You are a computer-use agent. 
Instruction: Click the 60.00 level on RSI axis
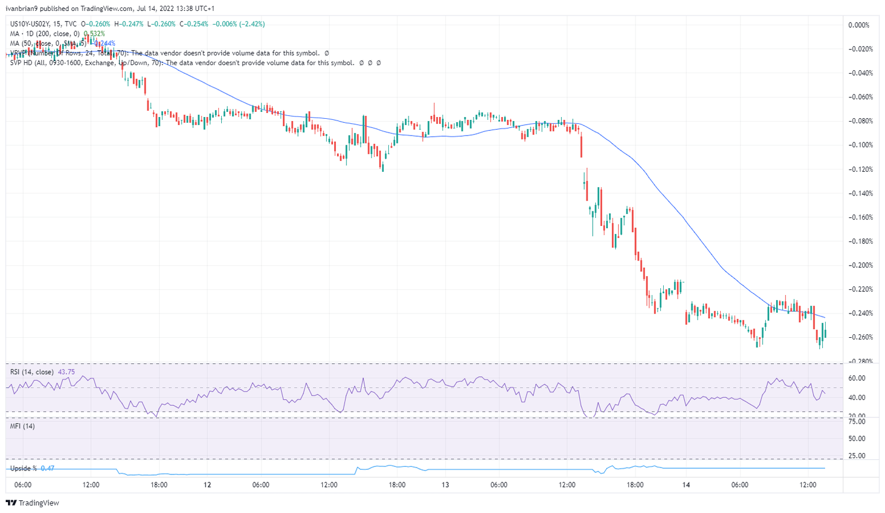(857, 379)
